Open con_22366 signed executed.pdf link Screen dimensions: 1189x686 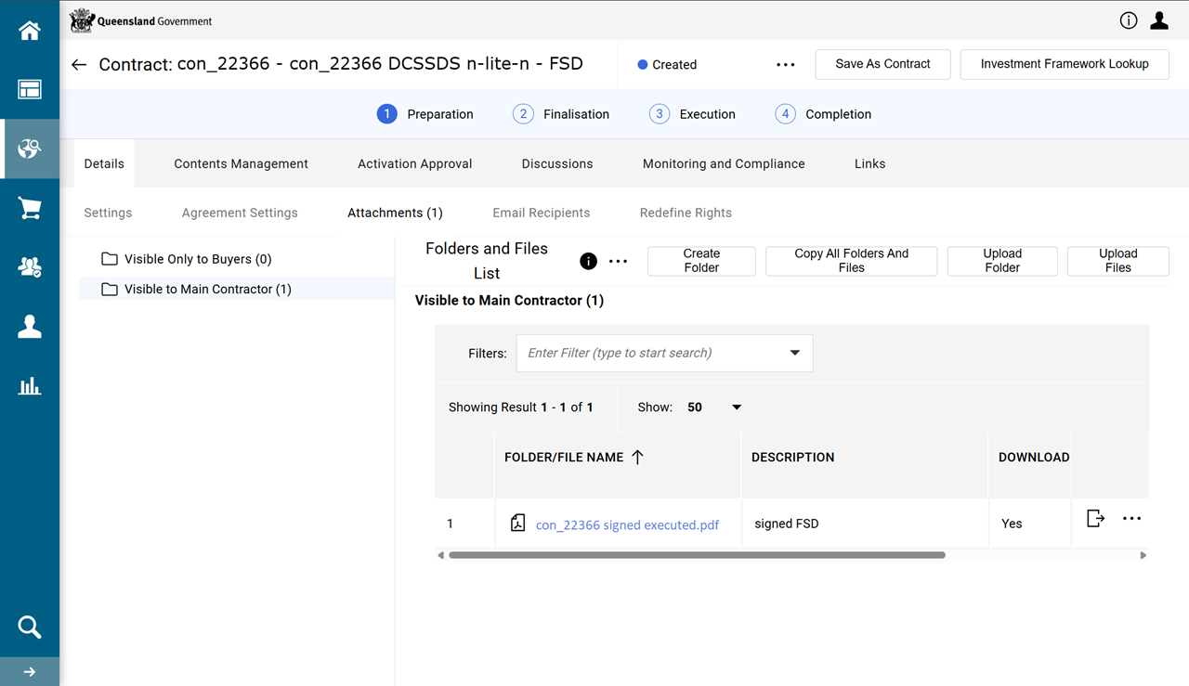click(x=627, y=524)
